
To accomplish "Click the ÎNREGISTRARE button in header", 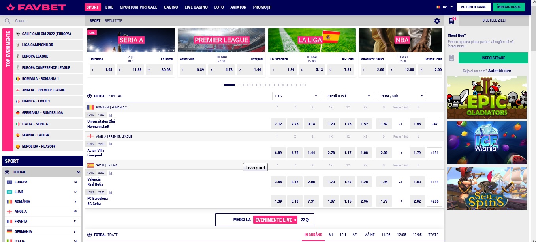I will [509, 7].
